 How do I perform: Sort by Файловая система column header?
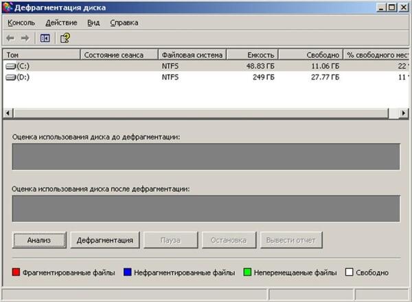192,54
